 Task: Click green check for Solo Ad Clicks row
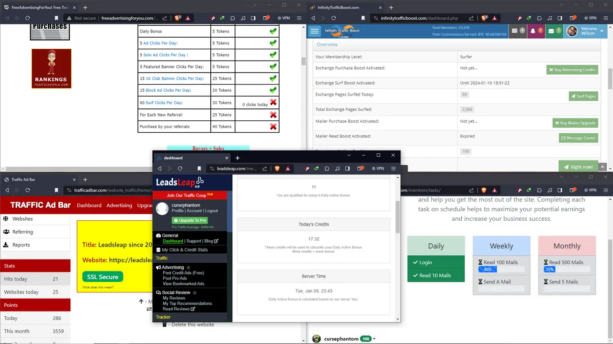click(273, 54)
